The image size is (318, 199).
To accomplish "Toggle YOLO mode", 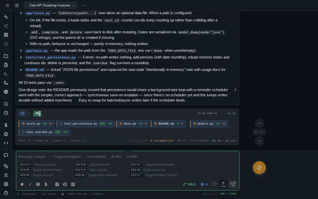I will coord(189,185).
